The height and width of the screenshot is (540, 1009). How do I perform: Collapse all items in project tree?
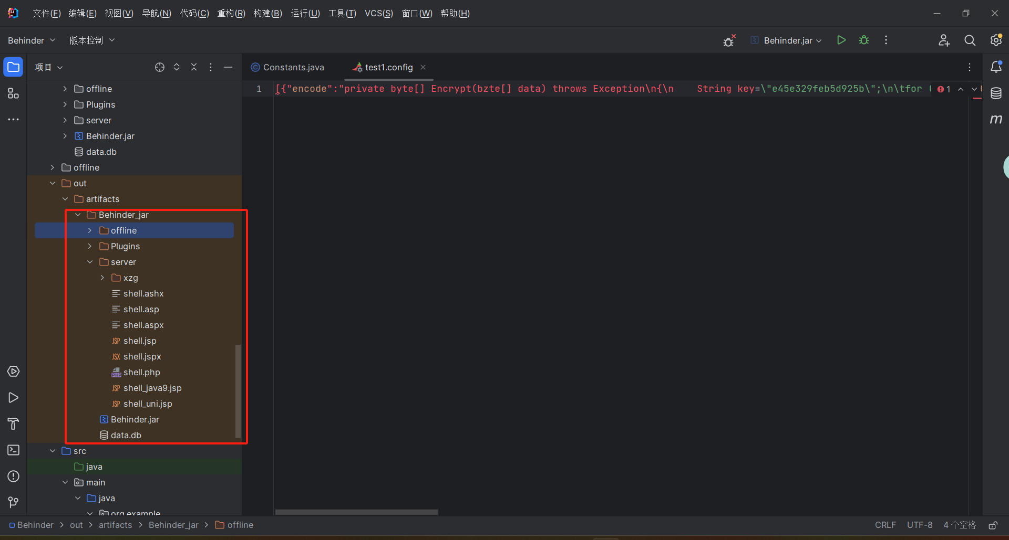tap(194, 67)
